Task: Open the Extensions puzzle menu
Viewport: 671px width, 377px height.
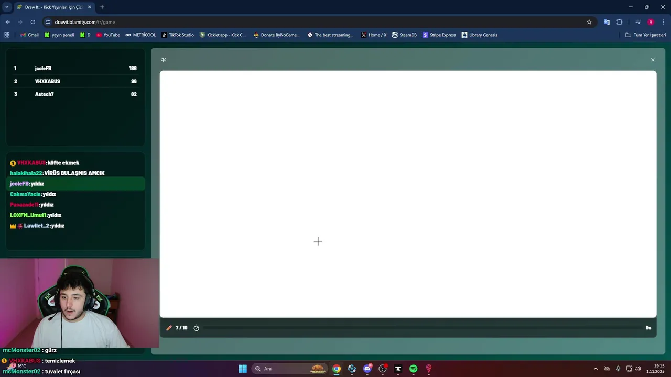Action: click(620, 22)
